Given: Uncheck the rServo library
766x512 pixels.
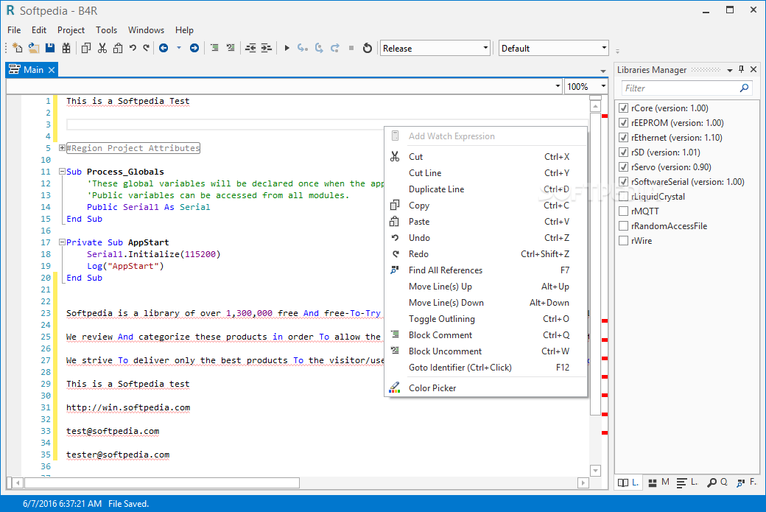Looking at the screenshot, I should coord(623,167).
